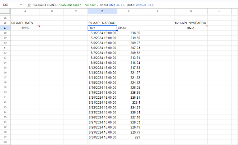Click the select-all corner box

coord(5,11)
